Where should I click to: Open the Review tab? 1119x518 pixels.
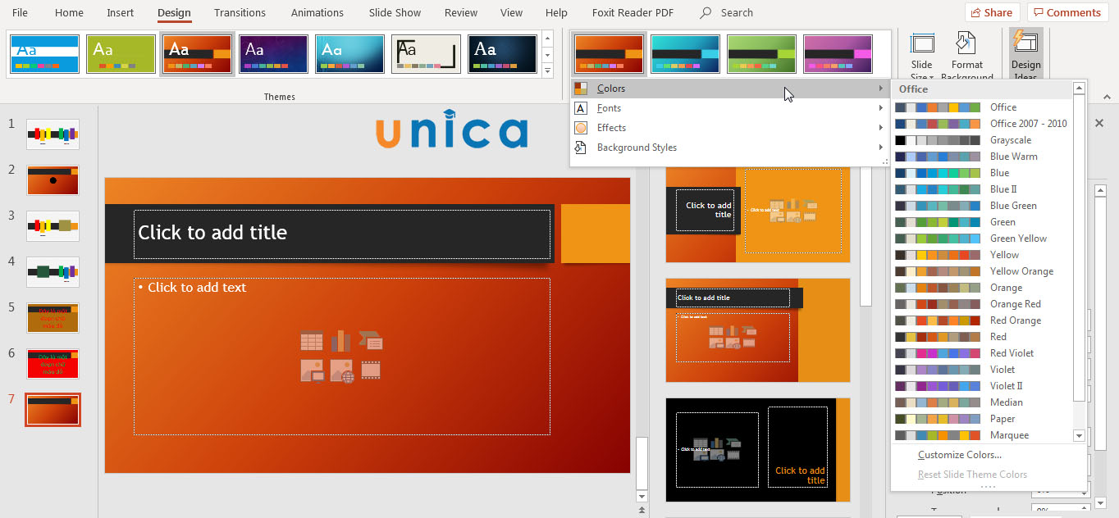click(x=460, y=13)
